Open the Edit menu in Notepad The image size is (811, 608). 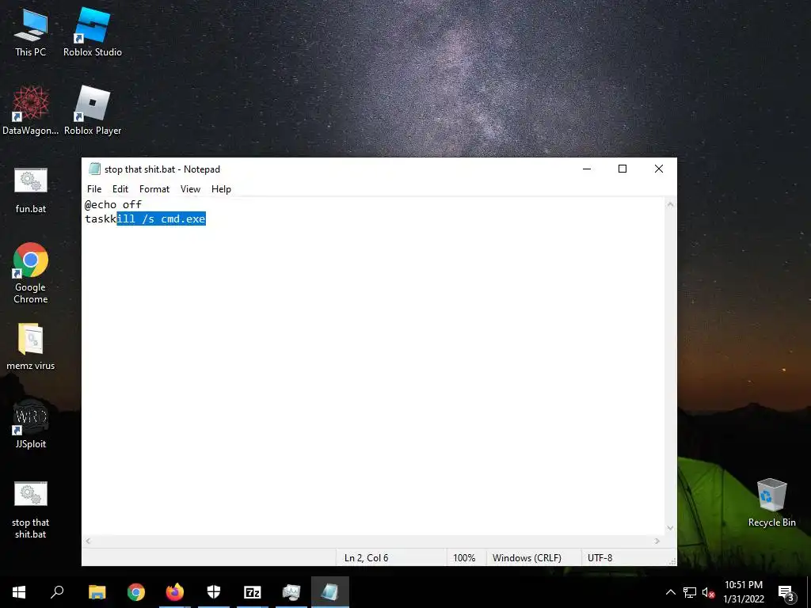click(120, 189)
